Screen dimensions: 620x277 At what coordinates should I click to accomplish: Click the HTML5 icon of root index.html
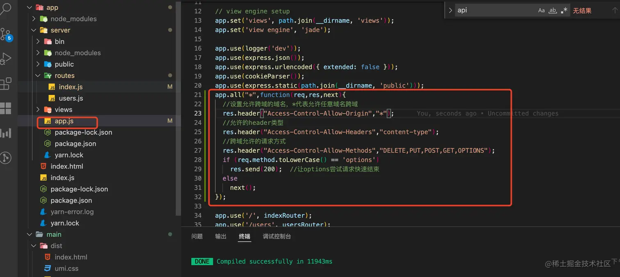pos(43,166)
